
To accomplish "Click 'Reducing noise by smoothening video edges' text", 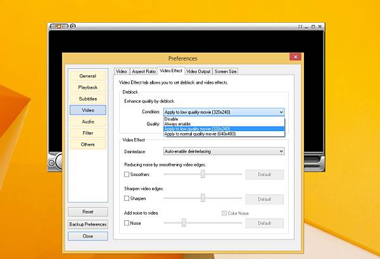I will pyautogui.click(x=165, y=165).
